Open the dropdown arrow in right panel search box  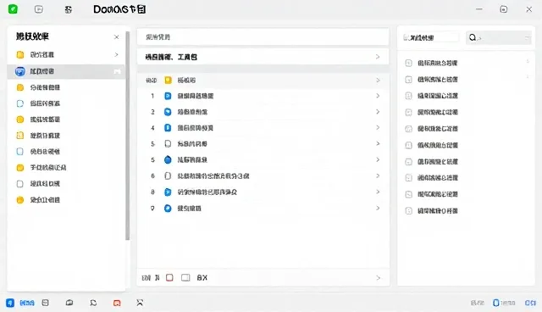(x=527, y=37)
